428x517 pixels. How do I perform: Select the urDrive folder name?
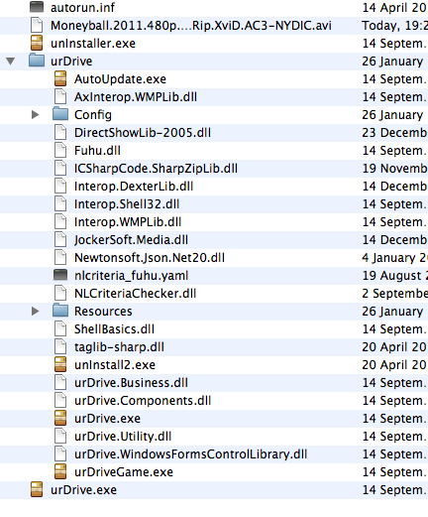[71, 62]
